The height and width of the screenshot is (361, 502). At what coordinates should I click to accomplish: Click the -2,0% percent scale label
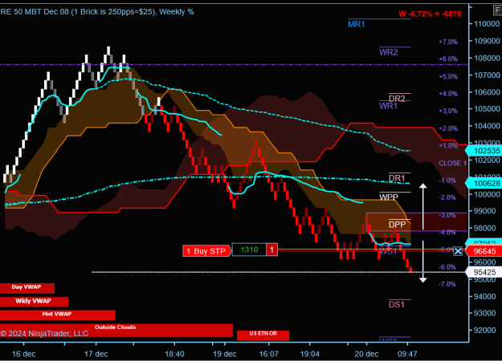click(447, 197)
